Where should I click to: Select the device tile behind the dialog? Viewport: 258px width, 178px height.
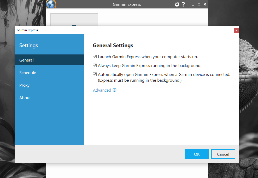click(x=74, y=20)
